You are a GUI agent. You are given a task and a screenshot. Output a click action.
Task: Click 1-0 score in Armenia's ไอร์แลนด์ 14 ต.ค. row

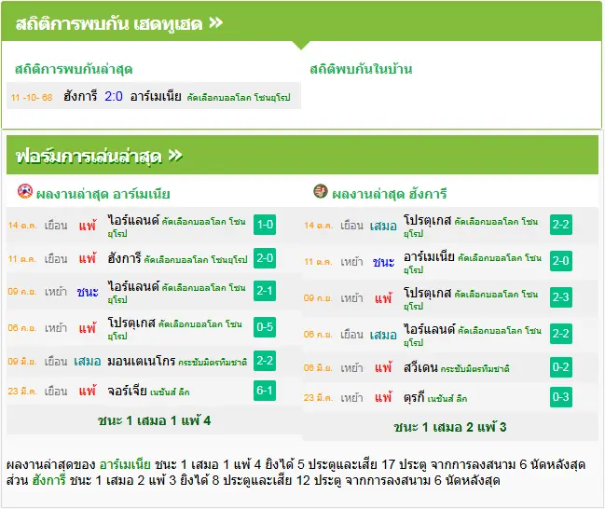coord(265,225)
